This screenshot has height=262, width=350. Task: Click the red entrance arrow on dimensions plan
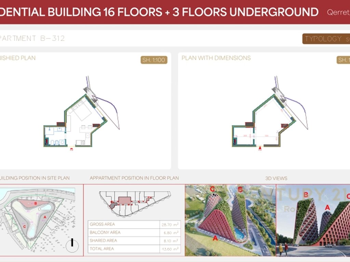tap(260, 148)
